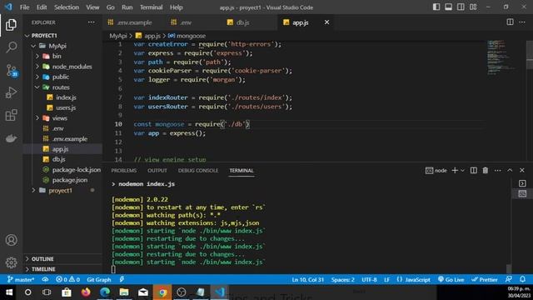533x300 pixels.
Task: Open the Explorer view in activity bar
Action: tap(11, 25)
